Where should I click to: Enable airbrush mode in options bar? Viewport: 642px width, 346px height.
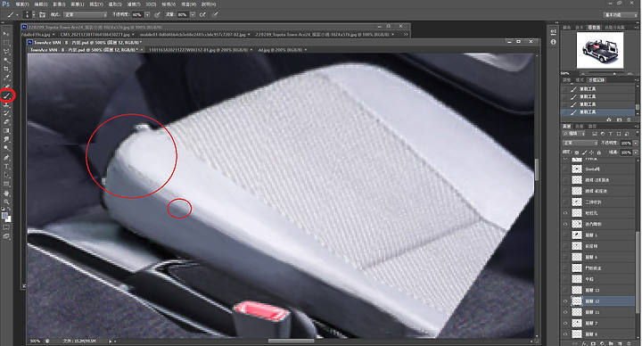click(x=202, y=14)
